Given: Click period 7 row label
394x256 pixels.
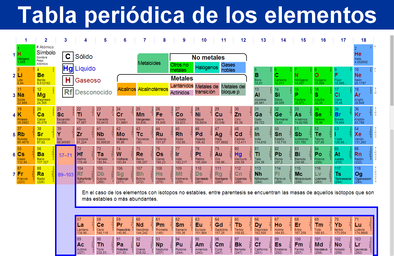Looking at the screenshot, I should [14, 174].
